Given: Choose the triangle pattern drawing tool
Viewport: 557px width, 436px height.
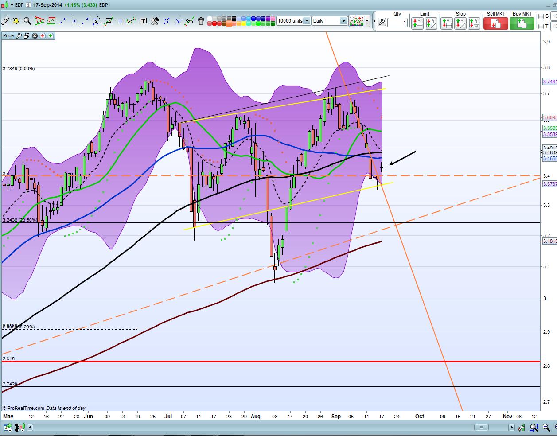Looking at the screenshot, I should coord(39,21).
